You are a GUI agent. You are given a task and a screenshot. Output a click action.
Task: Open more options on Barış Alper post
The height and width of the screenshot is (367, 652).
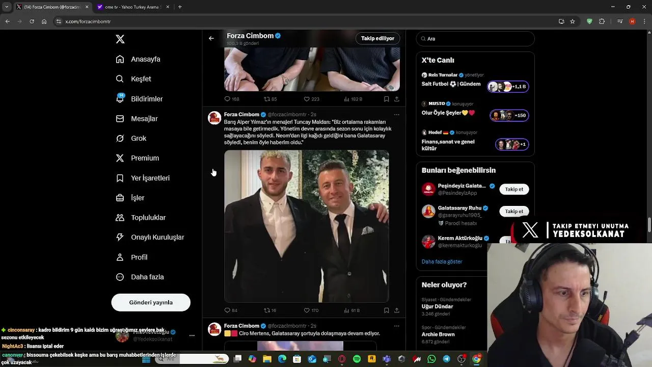click(x=396, y=115)
